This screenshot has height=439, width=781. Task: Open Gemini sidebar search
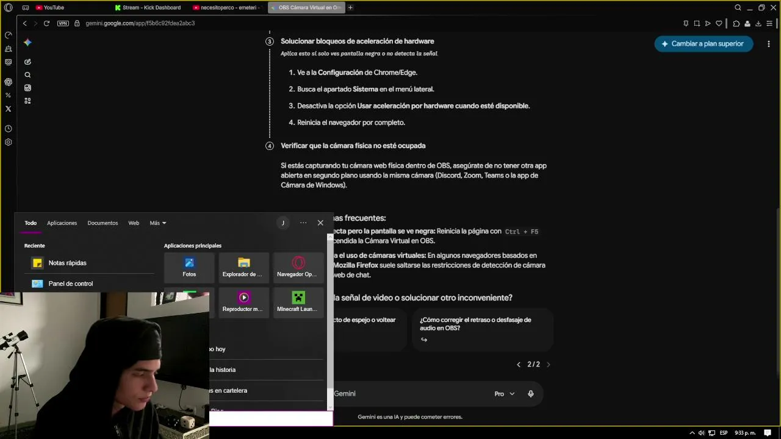[27, 75]
